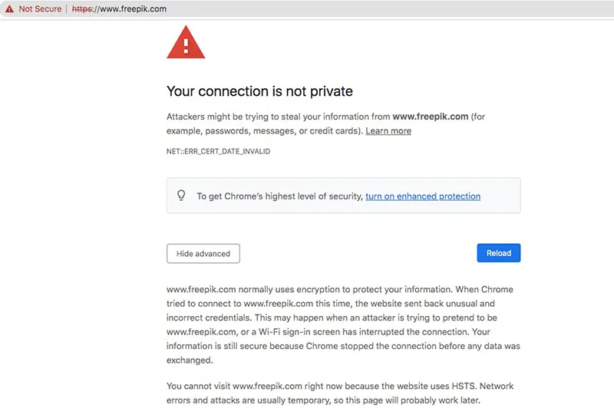The width and height of the screenshot is (614, 408).
Task: Open the "Learn more" link
Action: 388,131
